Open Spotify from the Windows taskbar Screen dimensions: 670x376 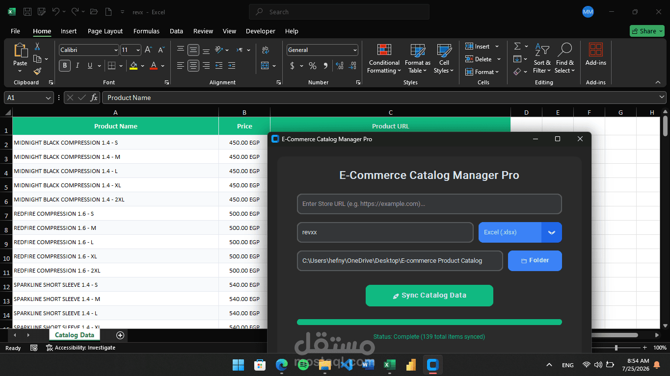(303, 365)
